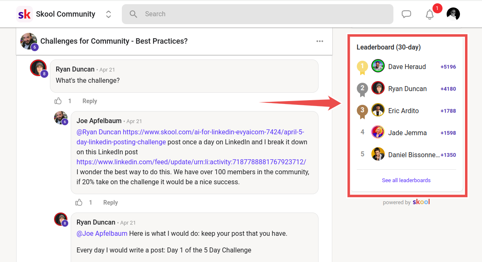
Task: Like Joe Apfelbaum's reply comment
Action: coord(79,203)
